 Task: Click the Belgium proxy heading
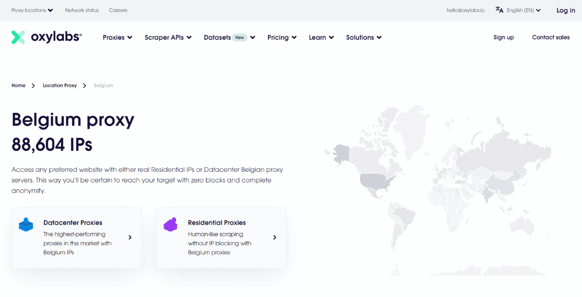(x=73, y=120)
